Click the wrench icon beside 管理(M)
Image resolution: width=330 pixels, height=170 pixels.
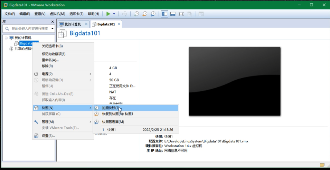pyautogui.click(x=36, y=122)
